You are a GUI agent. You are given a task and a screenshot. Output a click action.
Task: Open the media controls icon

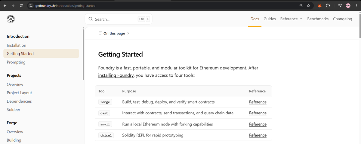pyautogui.click(x=340, y=6)
